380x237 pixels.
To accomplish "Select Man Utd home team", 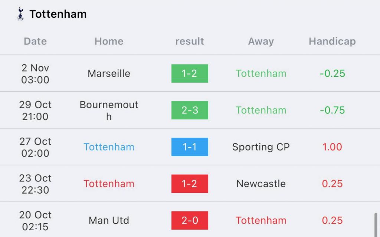I will click(x=109, y=221).
